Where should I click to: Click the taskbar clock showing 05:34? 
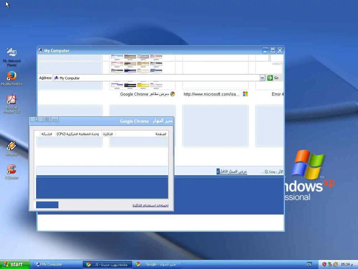pyautogui.click(x=347, y=264)
